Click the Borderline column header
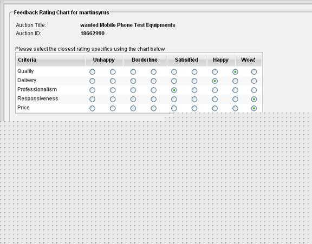The width and height of the screenshot is (312, 244). tap(145, 60)
